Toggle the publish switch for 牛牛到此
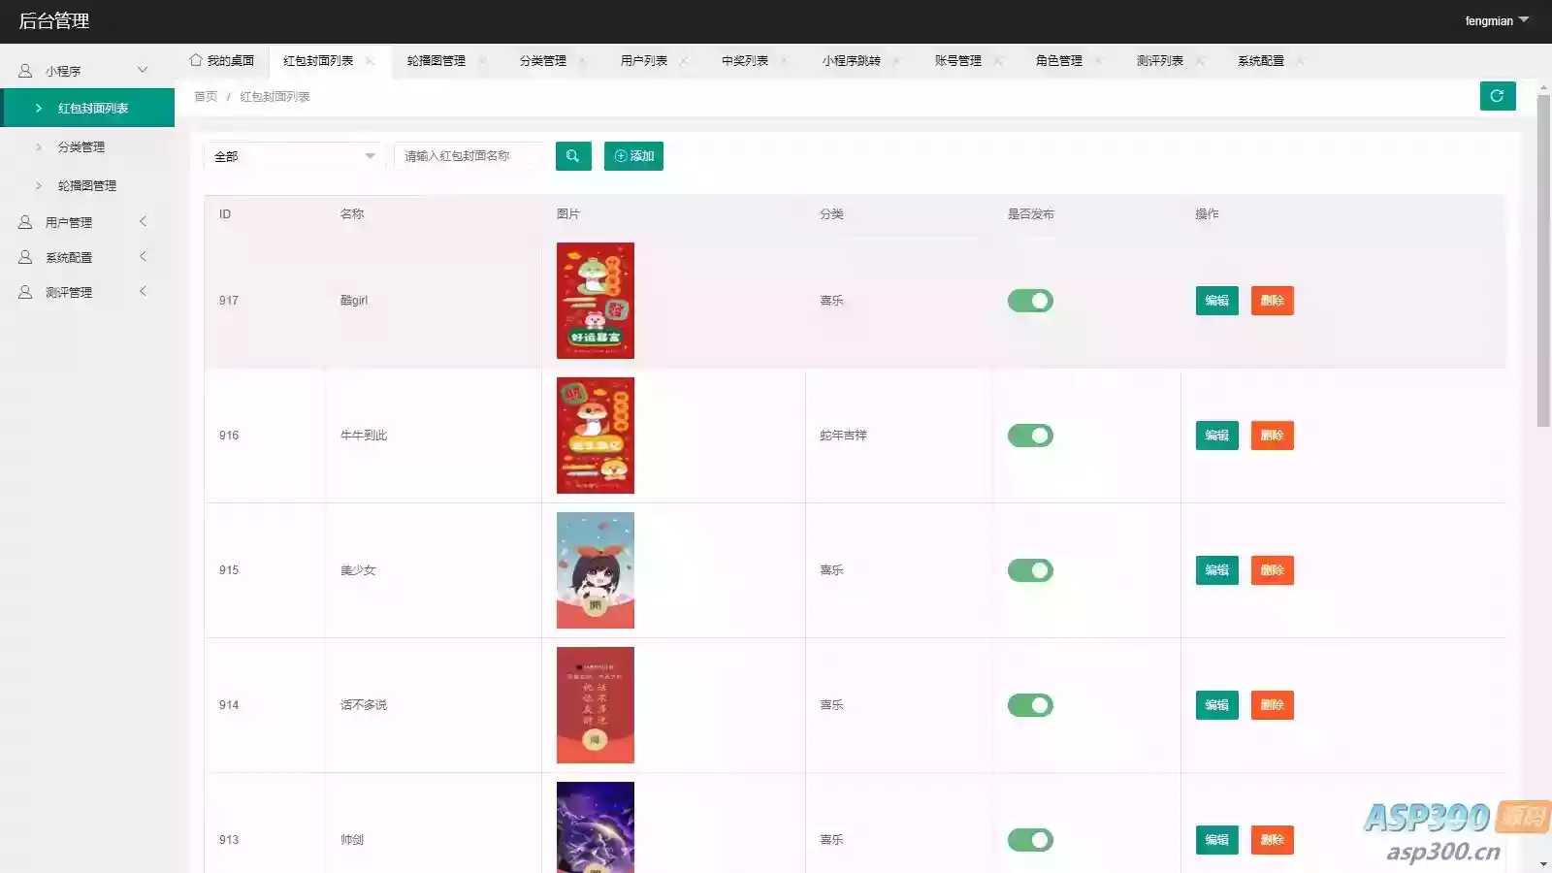The height and width of the screenshot is (873, 1552). pyautogui.click(x=1030, y=436)
